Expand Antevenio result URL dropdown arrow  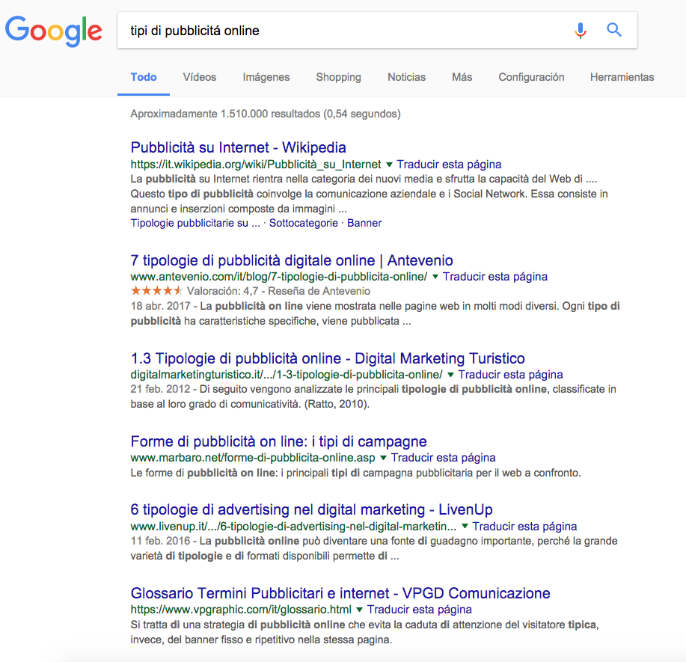coord(435,277)
